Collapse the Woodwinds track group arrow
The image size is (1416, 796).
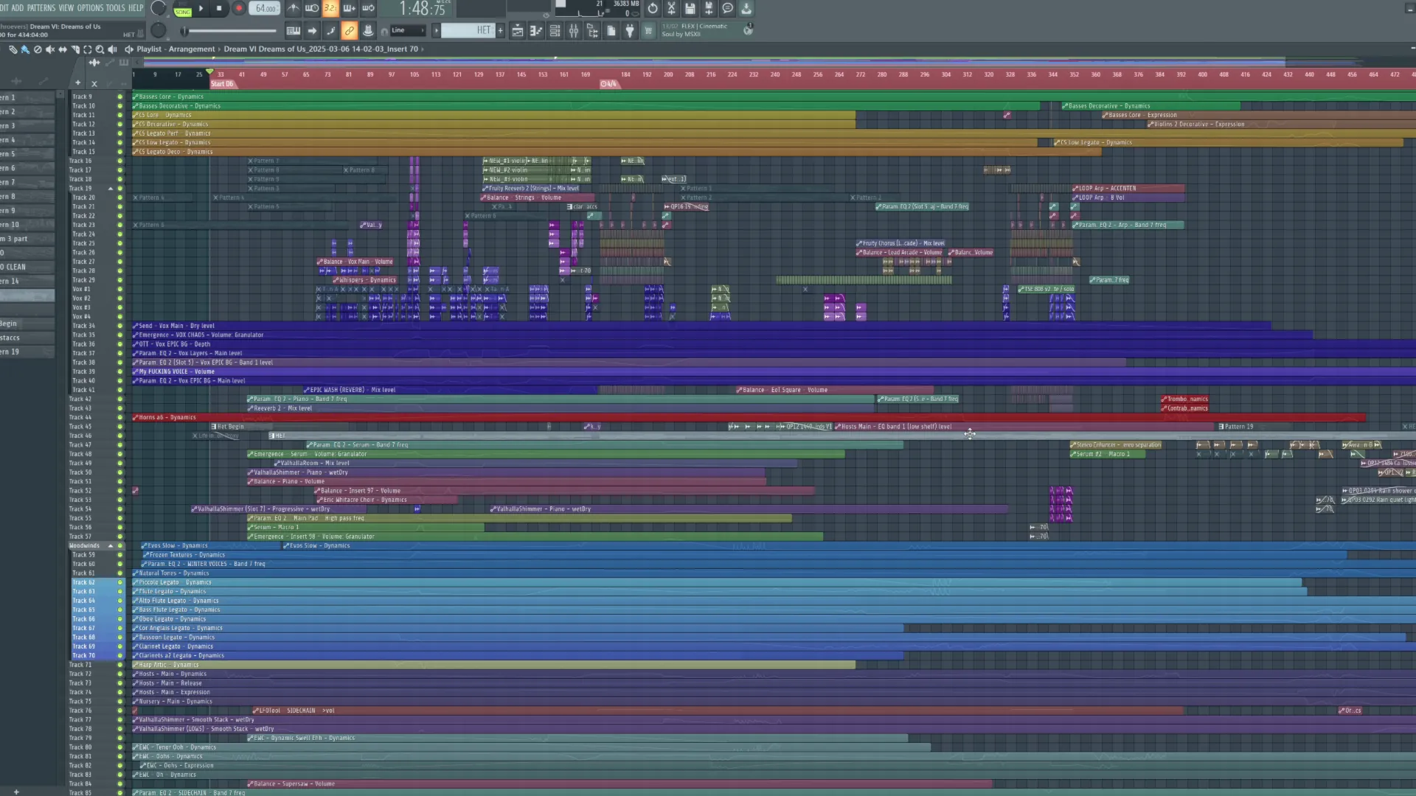pos(111,546)
